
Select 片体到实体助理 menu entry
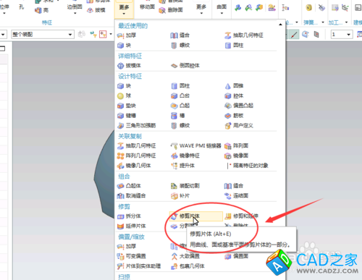[139, 266]
